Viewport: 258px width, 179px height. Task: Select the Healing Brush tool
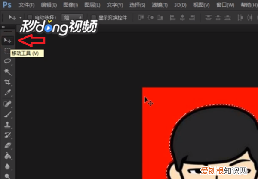pyautogui.click(x=7, y=104)
